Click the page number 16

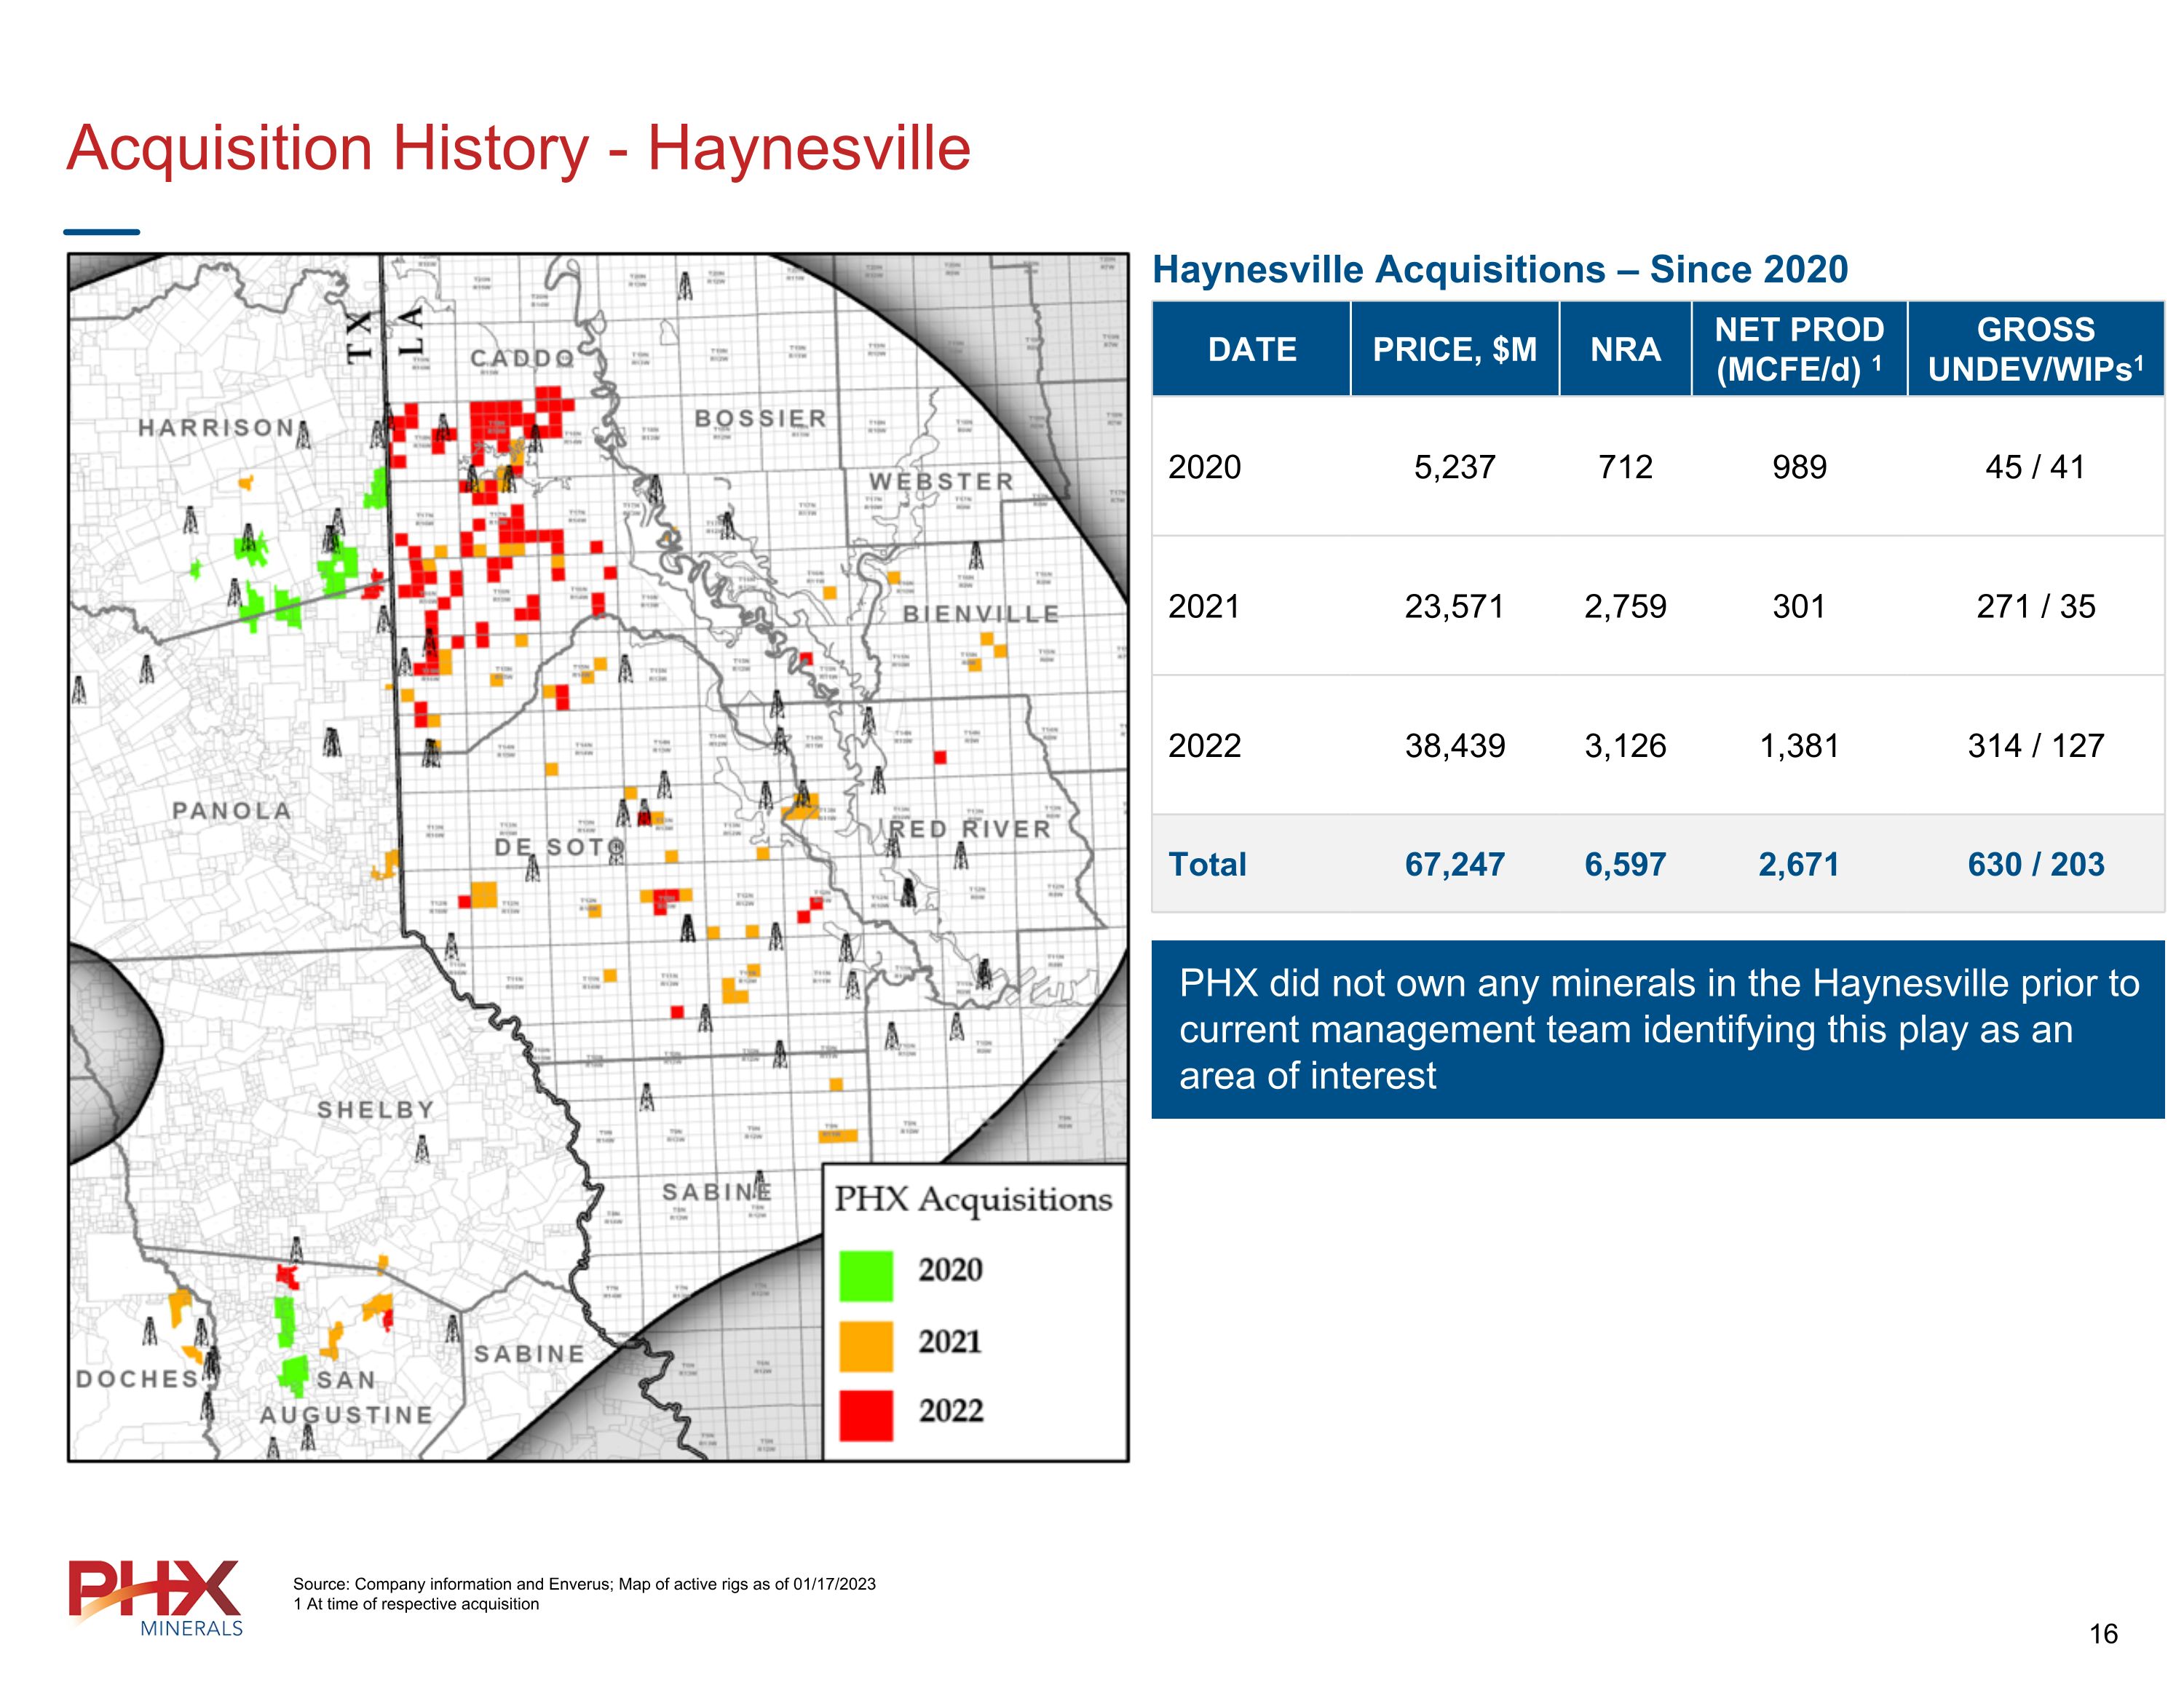pos(2103,1634)
